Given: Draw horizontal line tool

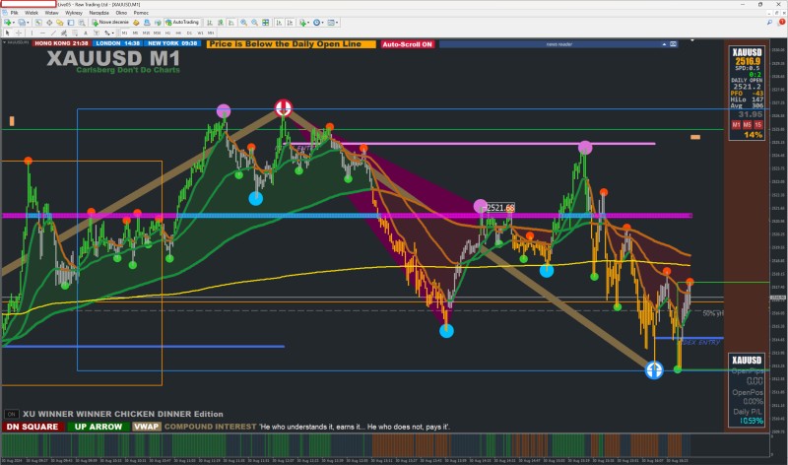Looking at the screenshot, I should click(x=42, y=33).
